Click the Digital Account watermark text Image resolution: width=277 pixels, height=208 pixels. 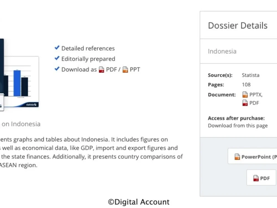pos(139,202)
